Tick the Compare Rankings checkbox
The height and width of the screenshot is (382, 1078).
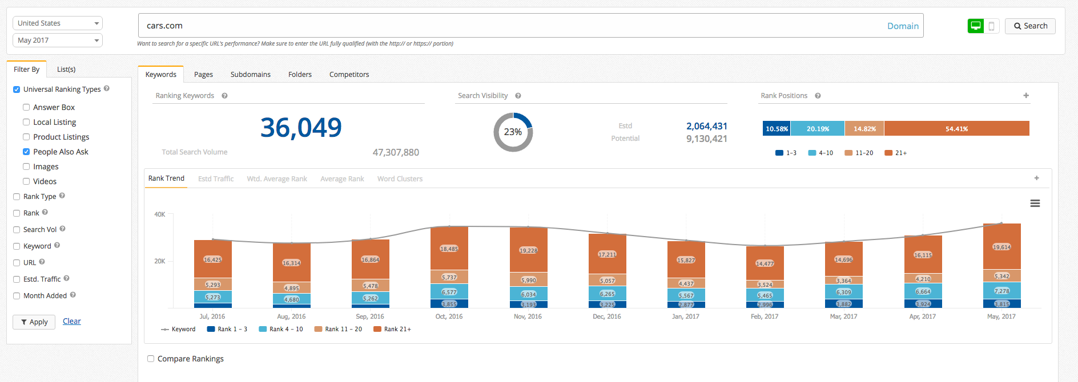(151, 359)
